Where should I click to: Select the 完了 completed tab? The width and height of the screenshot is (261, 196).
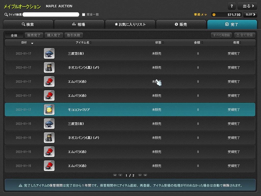[232, 24]
